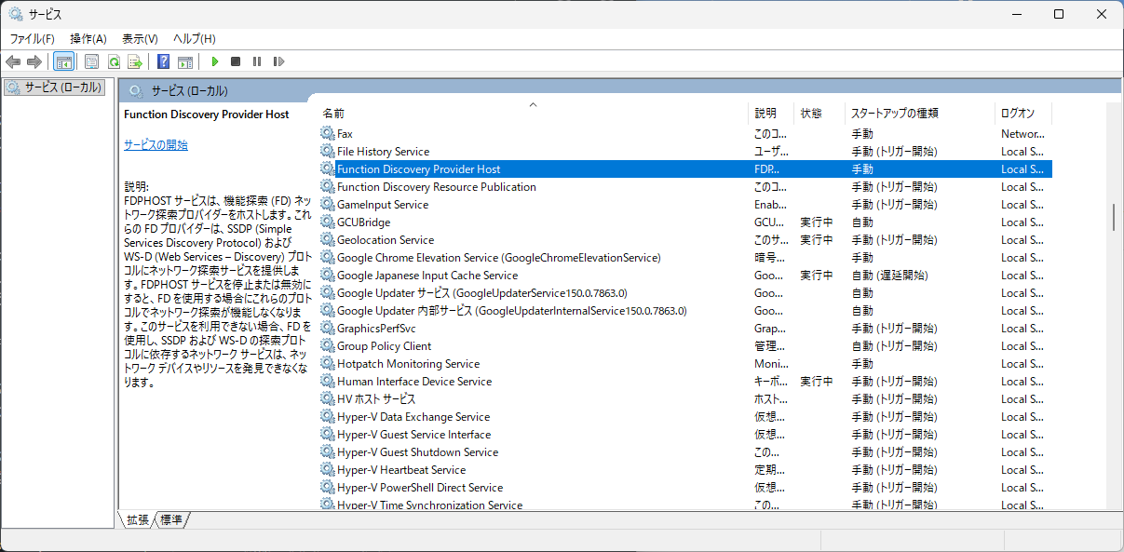
Task: Open the 操作(A) menu
Action: coord(88,38)
